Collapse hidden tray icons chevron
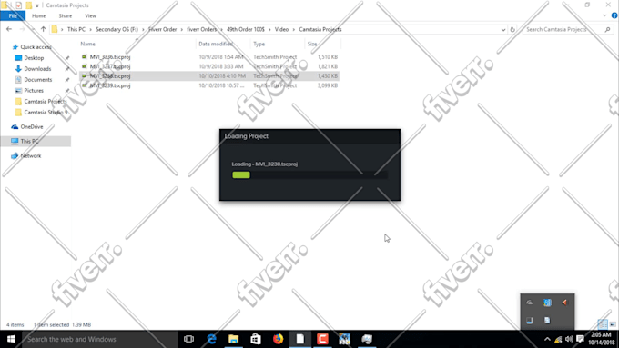The height and width of the screenshot is (348, 619). click(x=547, y=339)
